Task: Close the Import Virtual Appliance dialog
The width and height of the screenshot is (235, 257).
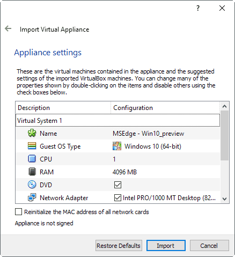Action: pos(222,8)
